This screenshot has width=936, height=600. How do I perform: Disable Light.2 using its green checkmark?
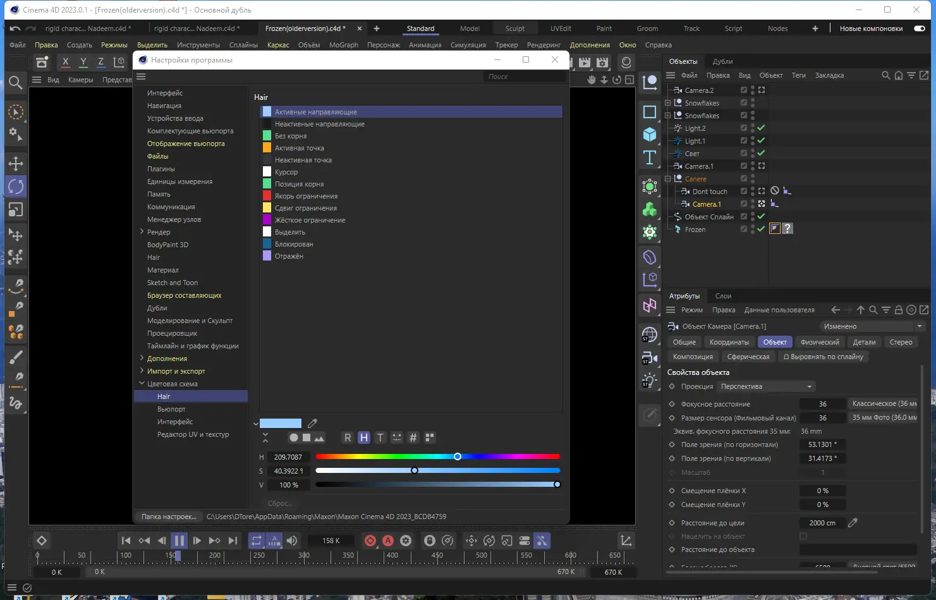tap(762, 128)
